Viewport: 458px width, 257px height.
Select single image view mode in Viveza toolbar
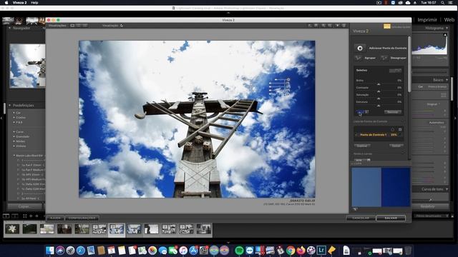[72, 26]
